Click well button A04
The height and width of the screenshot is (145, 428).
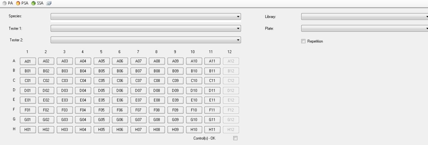coord(83,61)
